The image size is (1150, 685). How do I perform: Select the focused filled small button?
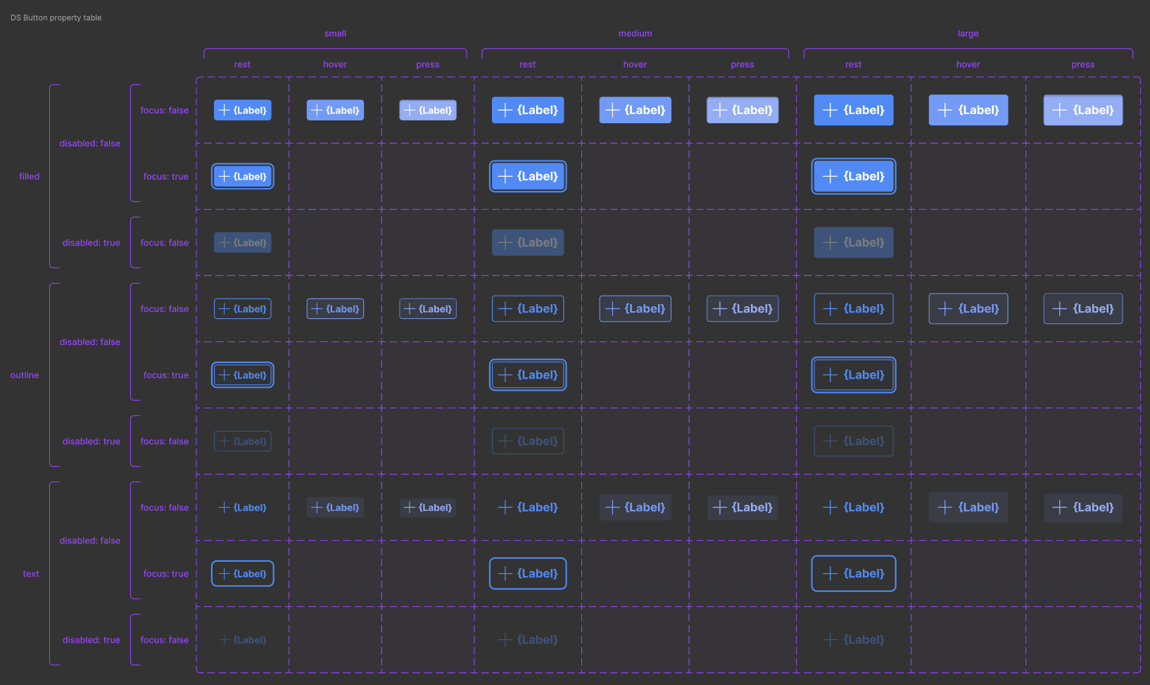pyautogui.click(x=243, y=177)
